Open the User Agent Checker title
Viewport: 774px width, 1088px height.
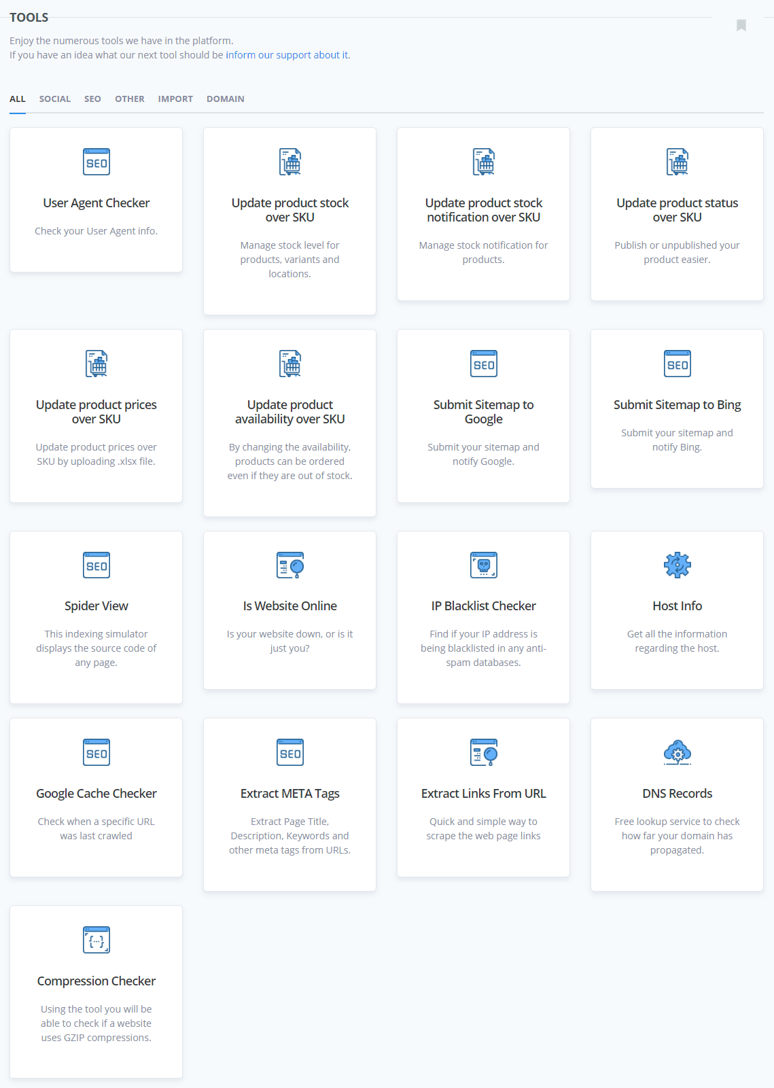point(96,203)
